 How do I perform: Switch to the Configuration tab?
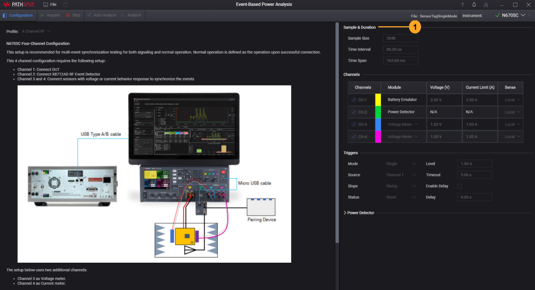click(x=18, y=16)
